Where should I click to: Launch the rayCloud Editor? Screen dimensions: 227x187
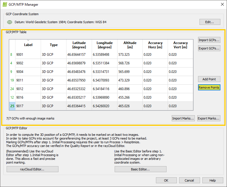point(32,169)
